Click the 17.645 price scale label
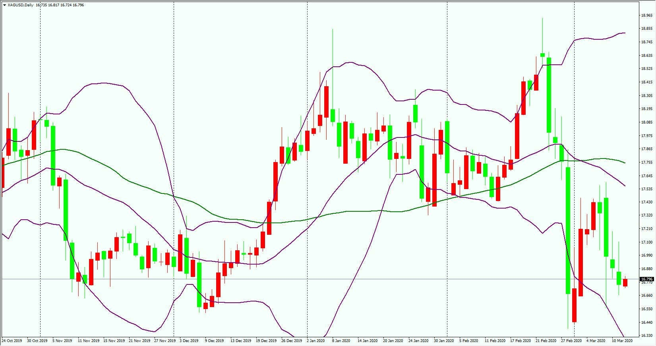Viewport: 656px width, 346px height. click(647, 176)
